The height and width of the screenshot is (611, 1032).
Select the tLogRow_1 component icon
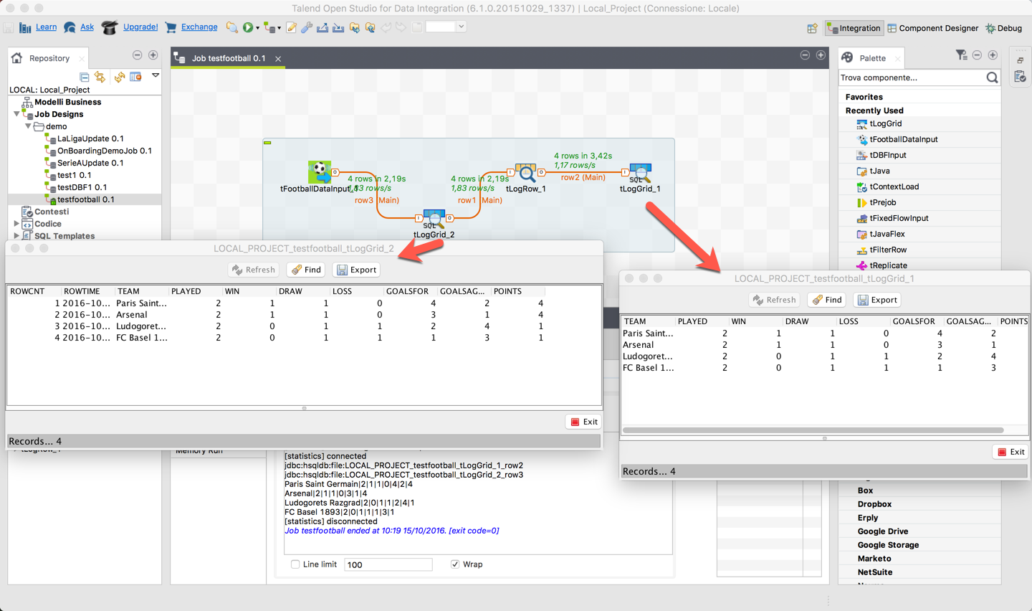coord(526,172)
